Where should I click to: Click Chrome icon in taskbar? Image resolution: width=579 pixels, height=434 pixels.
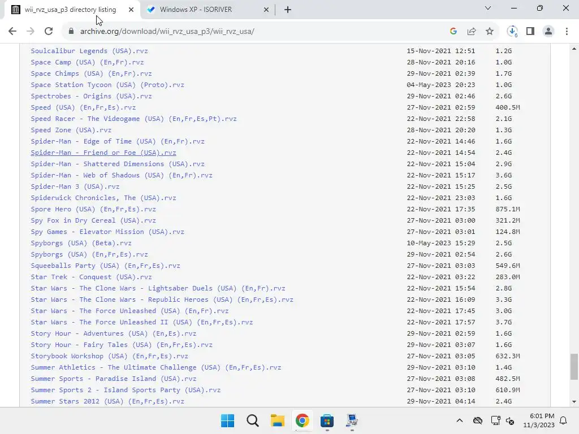click(x=302, y=420)
